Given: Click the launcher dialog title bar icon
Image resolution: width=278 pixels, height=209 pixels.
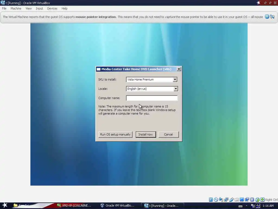Looking at the screenshot, I should tap(99, 69).
